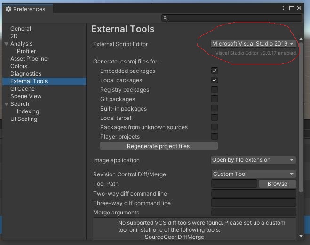Click the Merge arguments field
Viewport: 310px width, 245px height.
[x=254, y=212]
